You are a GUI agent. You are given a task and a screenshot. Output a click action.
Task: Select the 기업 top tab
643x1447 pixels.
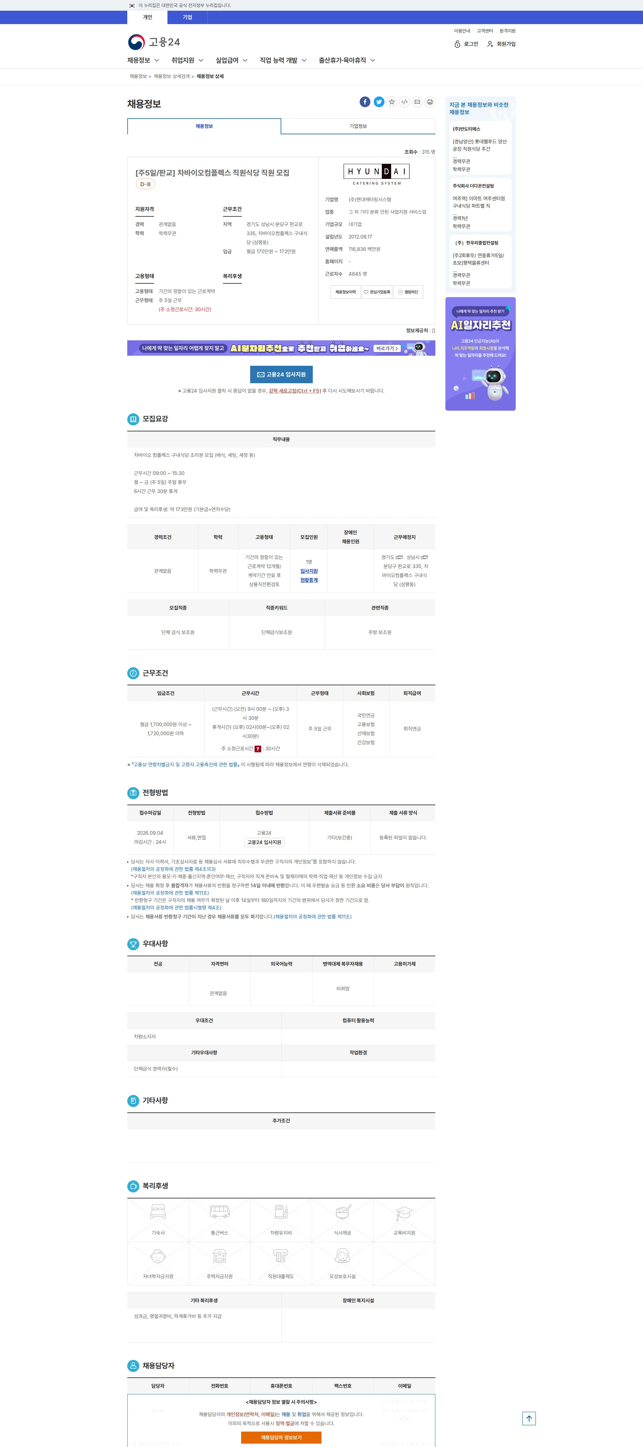pyautogui.click(x=188, y=17)
